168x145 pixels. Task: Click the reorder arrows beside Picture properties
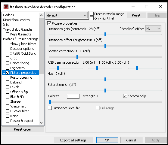click(x=4, y=73)
